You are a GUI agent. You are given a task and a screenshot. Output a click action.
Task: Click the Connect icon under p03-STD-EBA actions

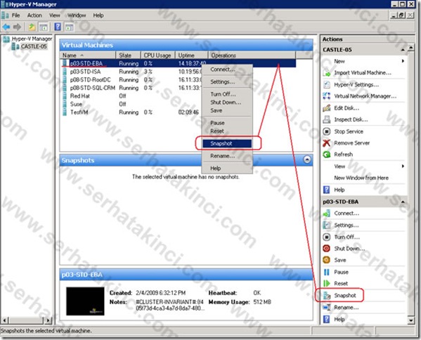pos(327,214)
